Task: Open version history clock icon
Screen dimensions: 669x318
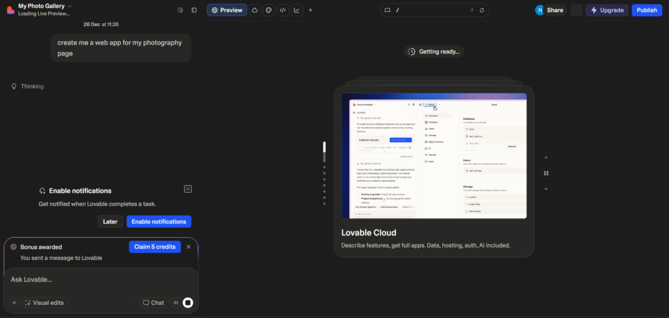Action: tap(180, 10)
